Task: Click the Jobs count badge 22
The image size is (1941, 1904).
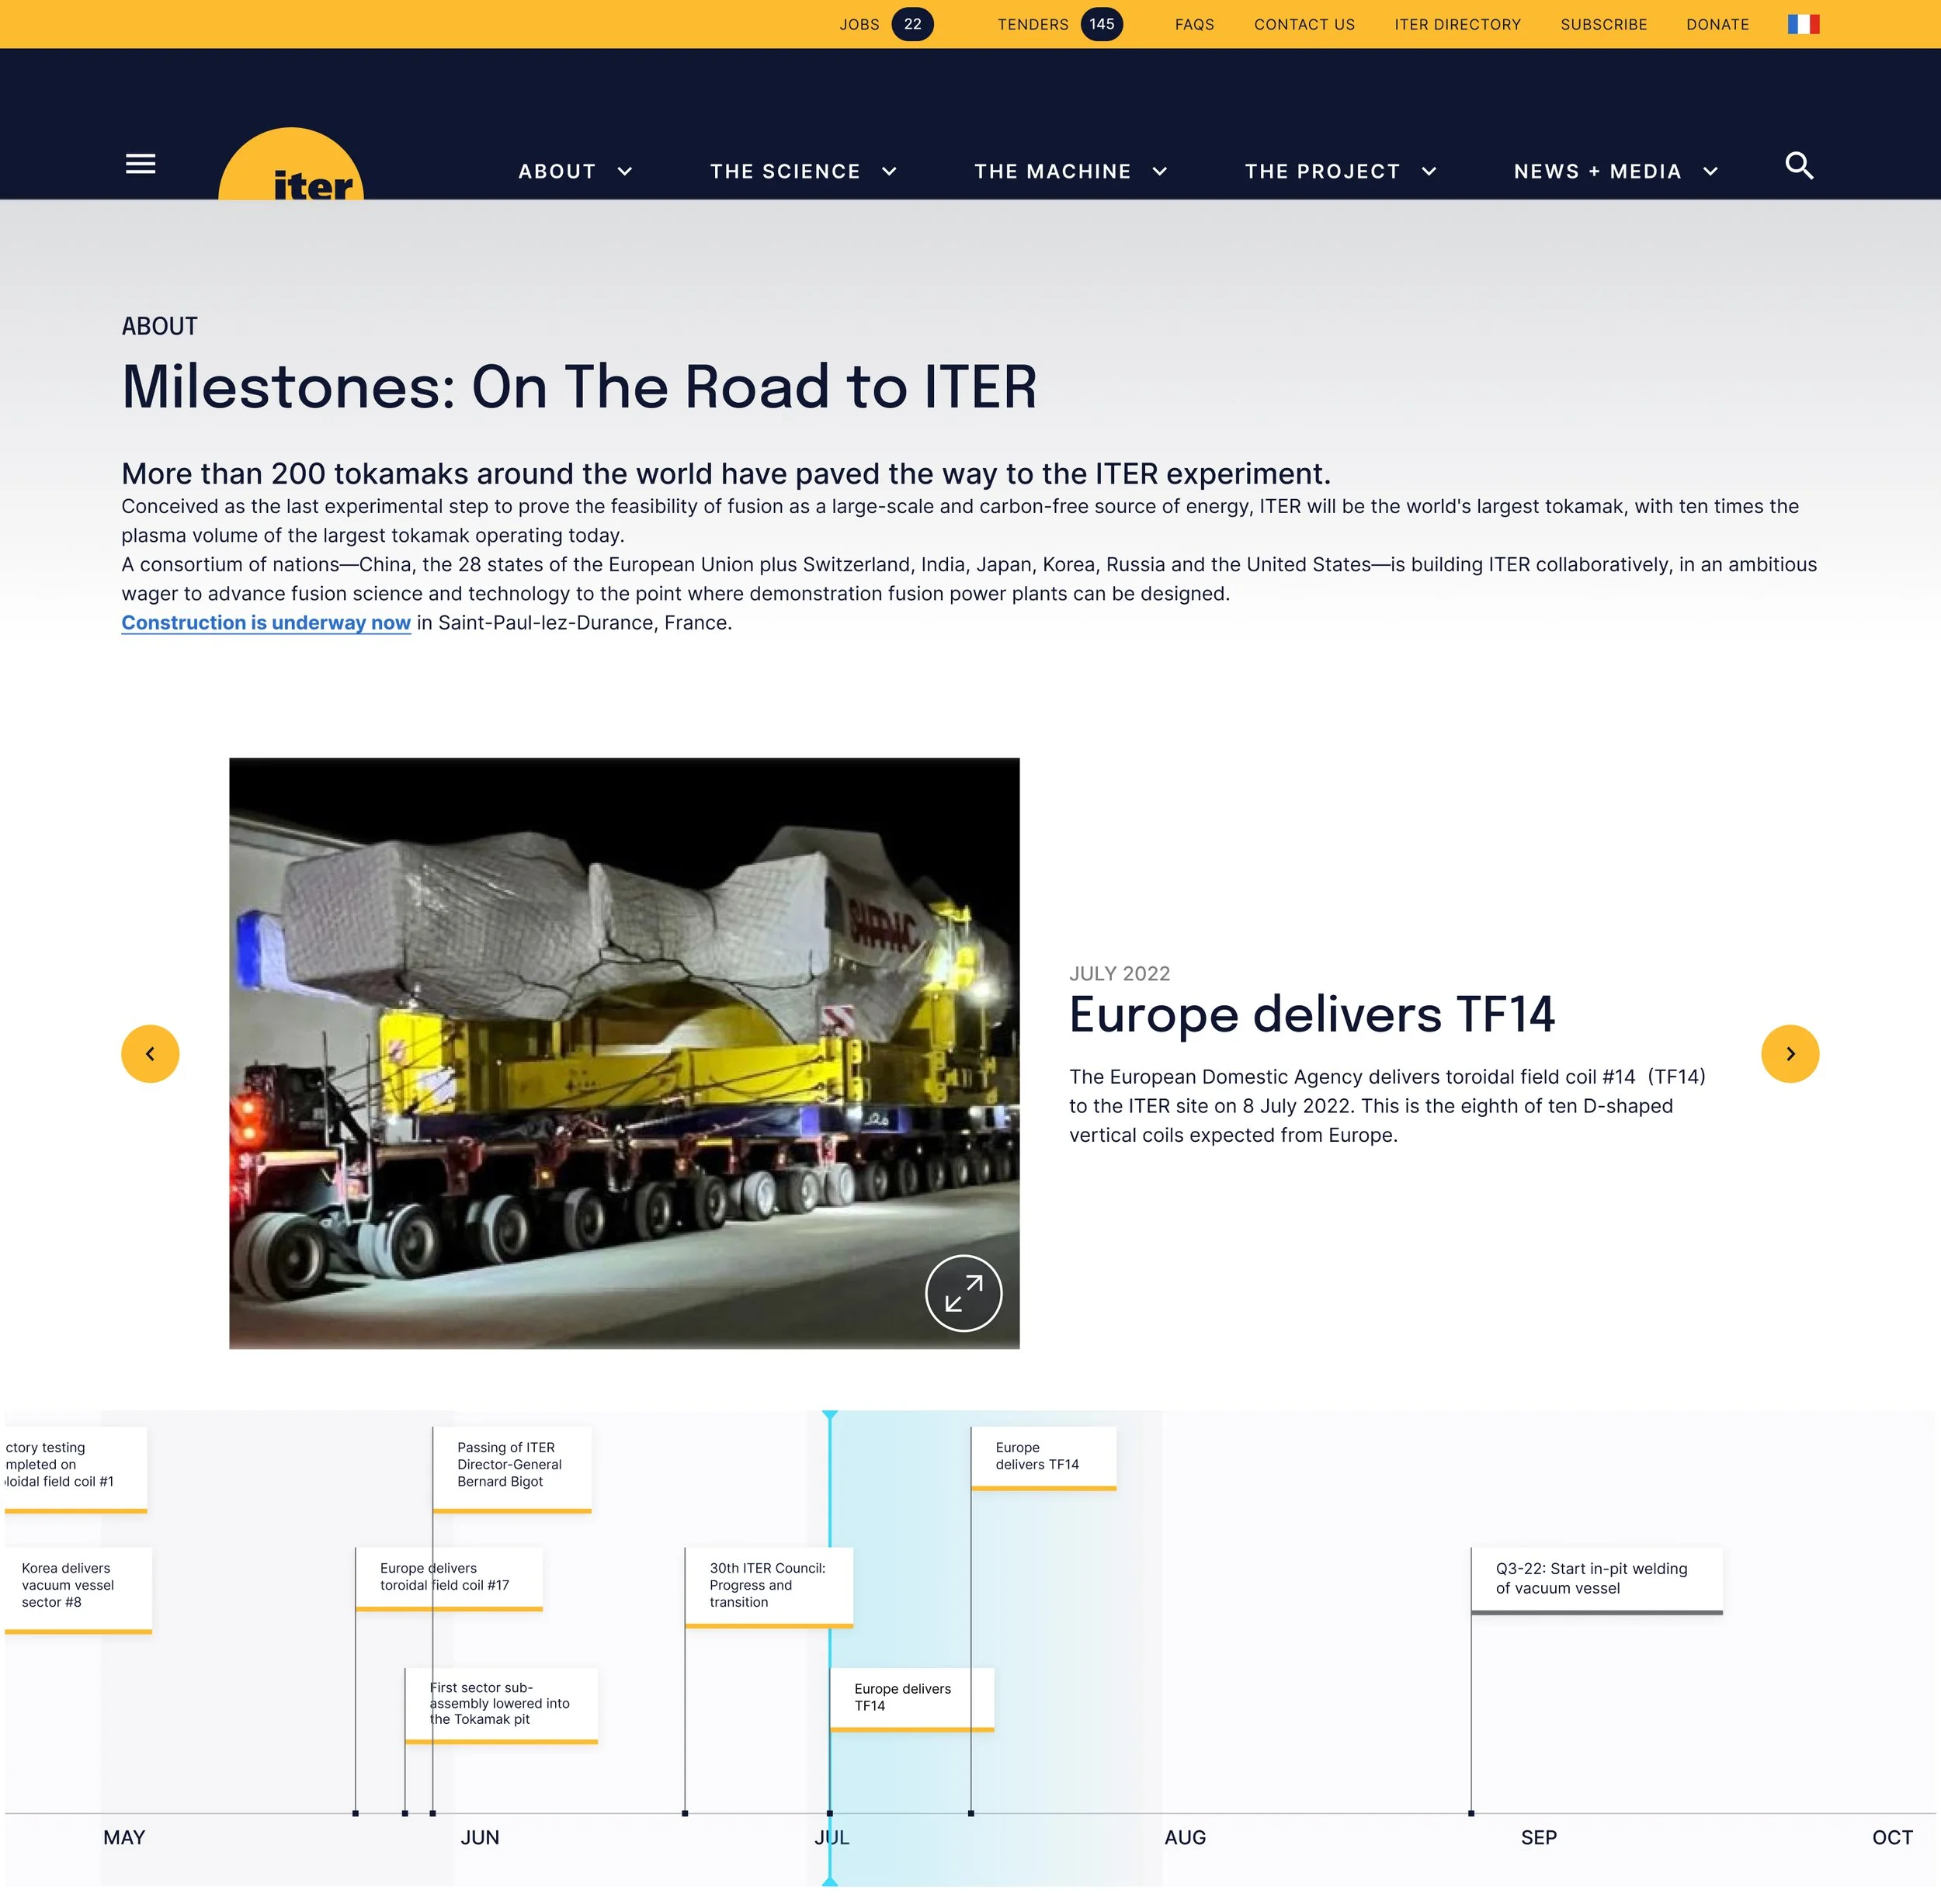Action: 911,24
